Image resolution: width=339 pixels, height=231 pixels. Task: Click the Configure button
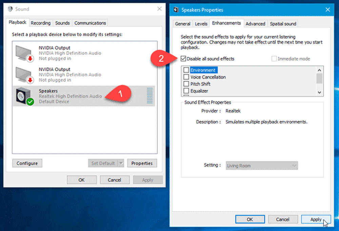click(27, 163)
